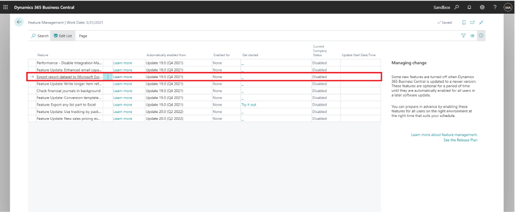Change Enabled for on Export any list part row
This screenshot has height=213, width=515.
227,105
